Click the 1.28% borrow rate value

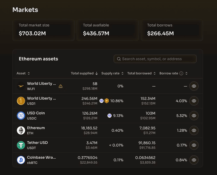(x=182, y=130)
